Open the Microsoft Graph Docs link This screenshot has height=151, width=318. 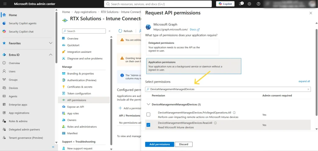point(195,30)
